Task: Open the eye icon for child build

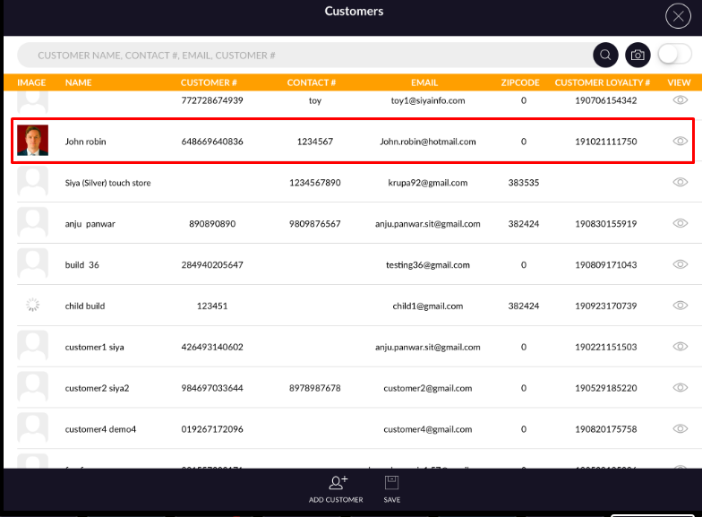Action: (680, 306)
